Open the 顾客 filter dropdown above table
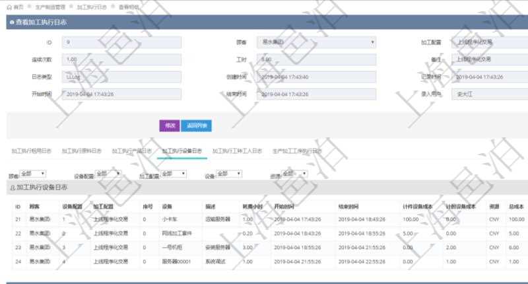This screenshot has height=284, width=528. point(33,174)
